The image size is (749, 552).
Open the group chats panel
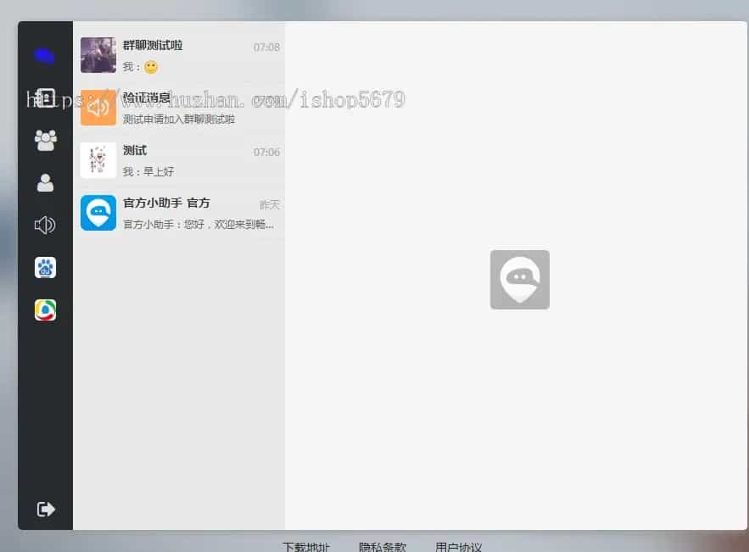(x=44, y=140)
